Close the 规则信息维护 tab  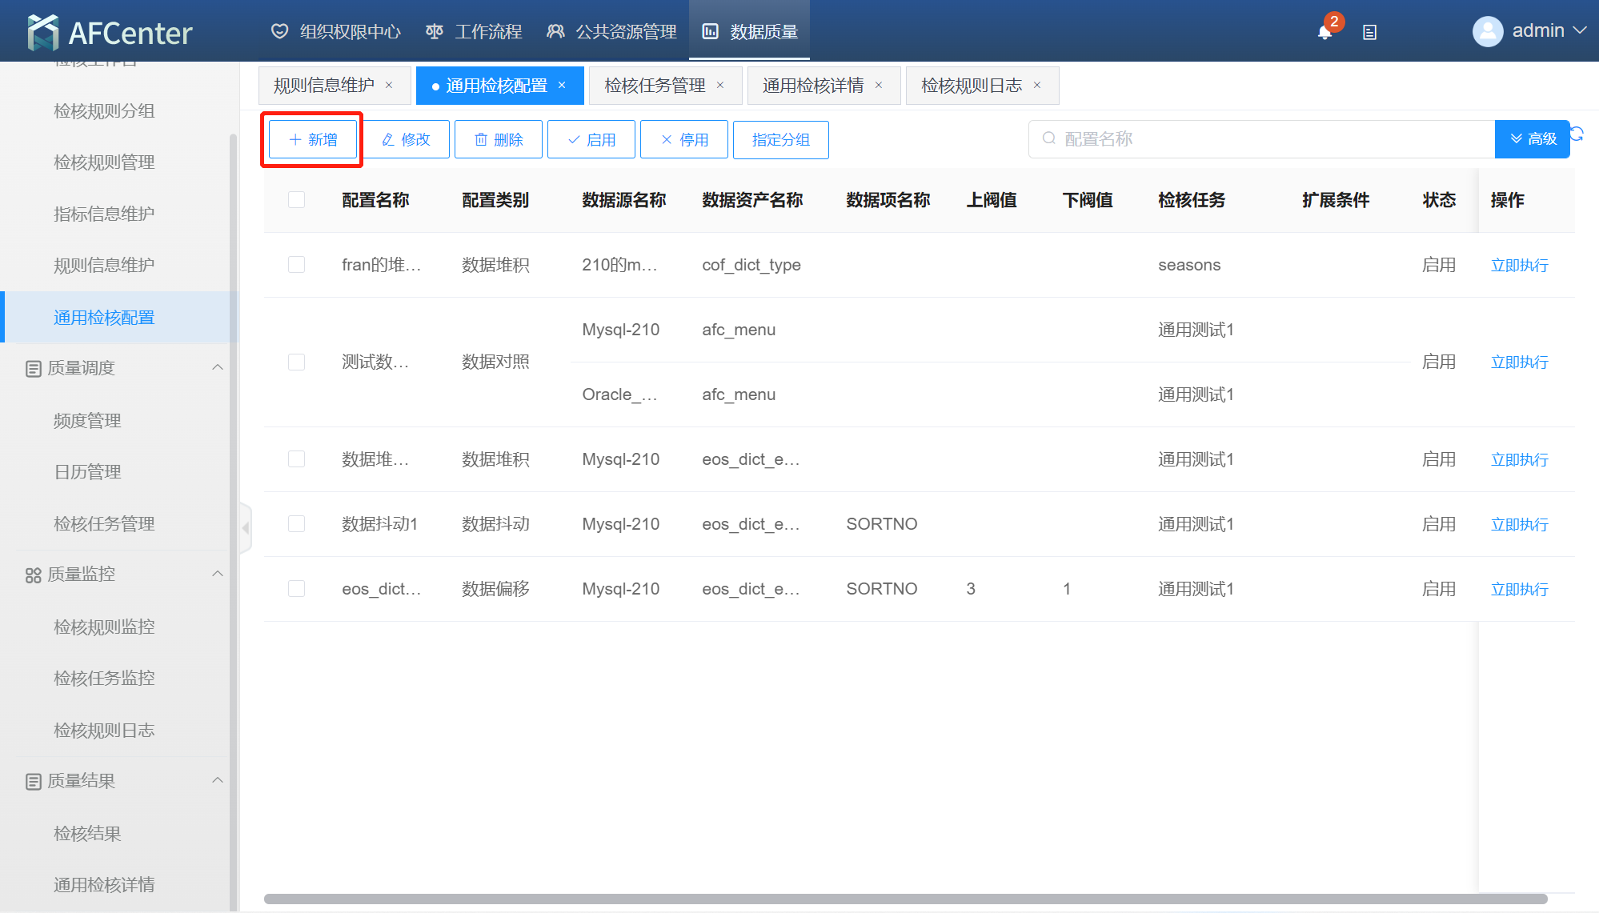point(389,86)
